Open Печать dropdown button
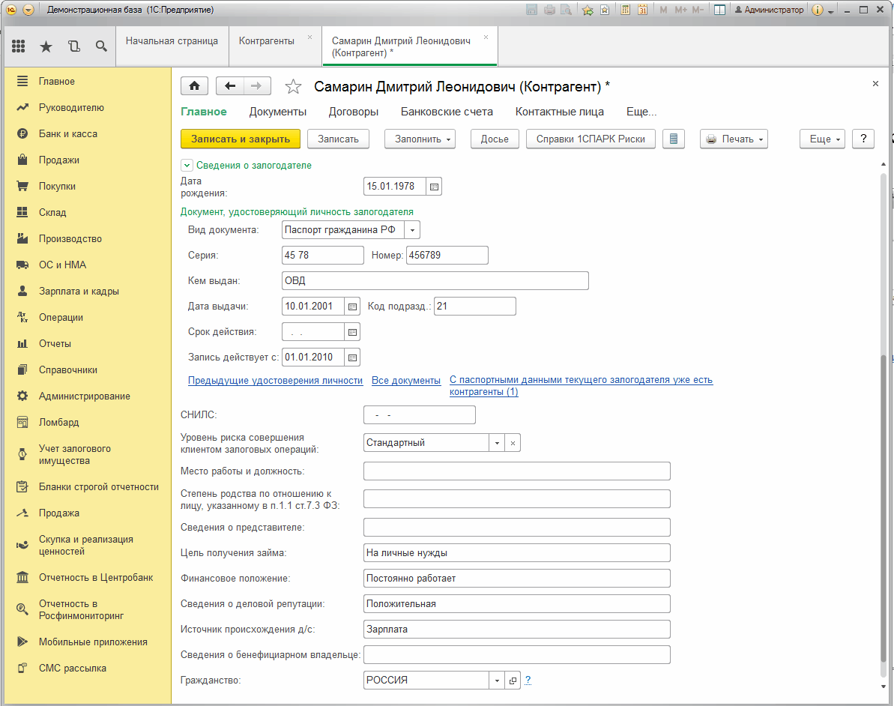Image resolution: width=894 pixels, height=706 pixels. point(734,139)
